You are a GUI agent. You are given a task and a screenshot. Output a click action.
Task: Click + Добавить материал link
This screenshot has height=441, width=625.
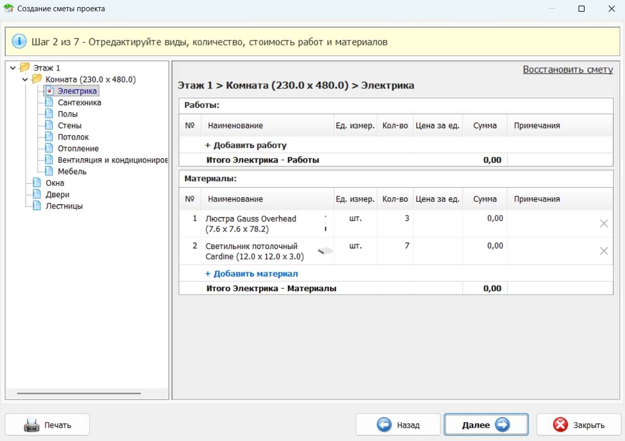[x=251, y=274]
